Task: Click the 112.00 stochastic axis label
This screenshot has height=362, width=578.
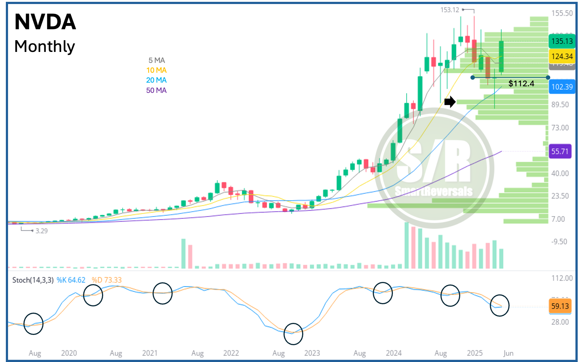Action: tap(562, 278)
